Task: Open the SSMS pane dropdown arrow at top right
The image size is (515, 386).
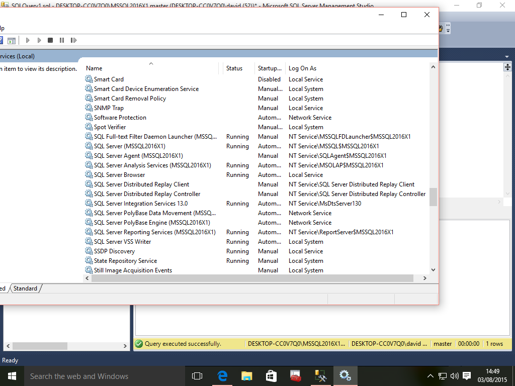Action: pos(507,56)
